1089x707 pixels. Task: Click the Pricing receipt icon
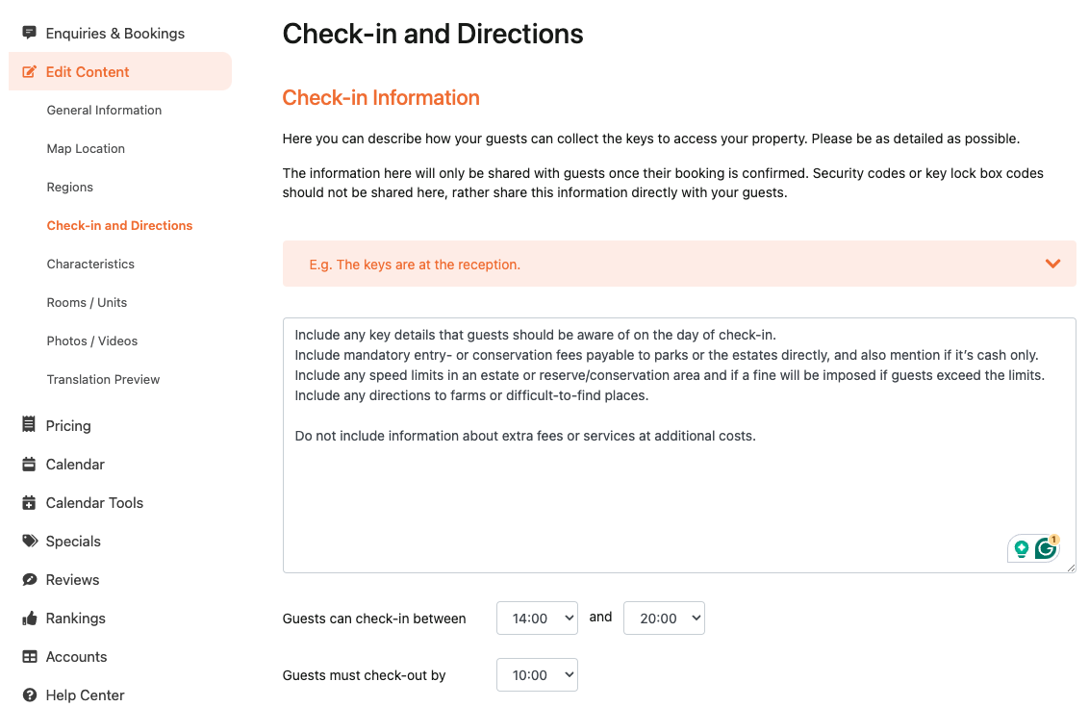(x=29, y=424)
